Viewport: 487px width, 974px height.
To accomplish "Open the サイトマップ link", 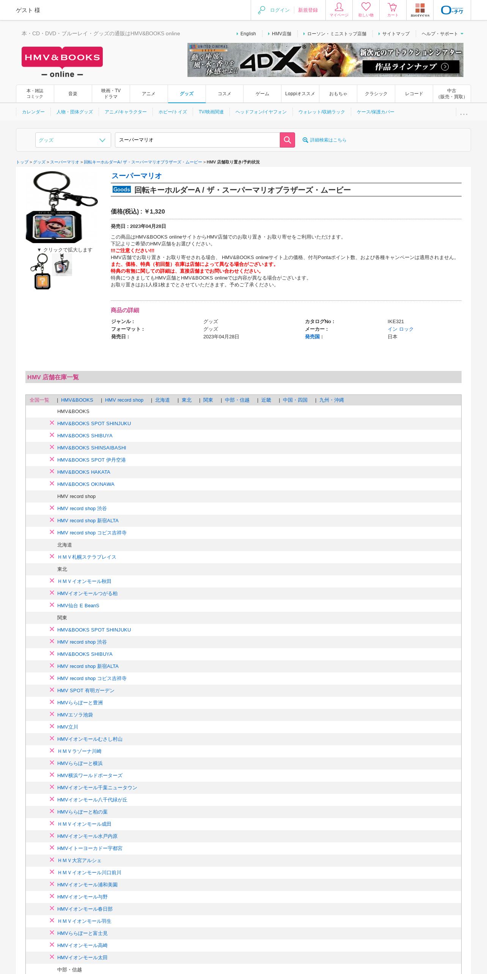I will click(x=396, y=34).
